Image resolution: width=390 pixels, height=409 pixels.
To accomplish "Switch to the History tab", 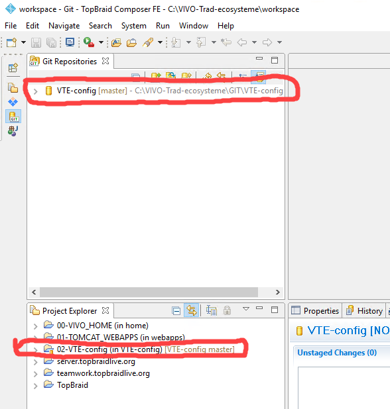I will click(364, 310).
